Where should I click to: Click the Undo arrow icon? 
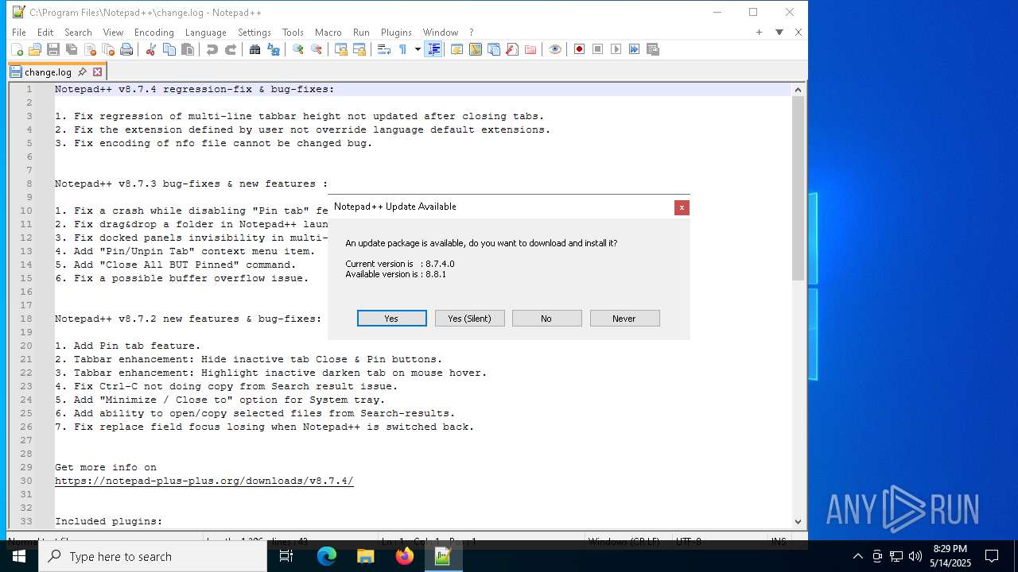click(x=212, y=49)
